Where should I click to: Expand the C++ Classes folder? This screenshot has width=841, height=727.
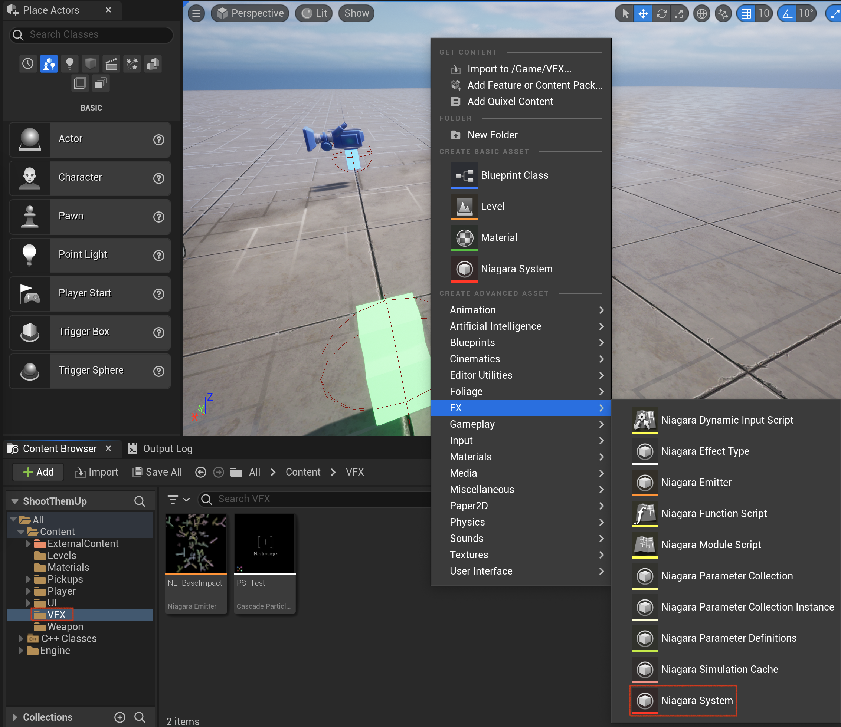pos(21,639)
